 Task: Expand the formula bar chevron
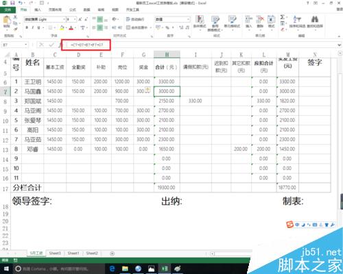pos(340,45)
